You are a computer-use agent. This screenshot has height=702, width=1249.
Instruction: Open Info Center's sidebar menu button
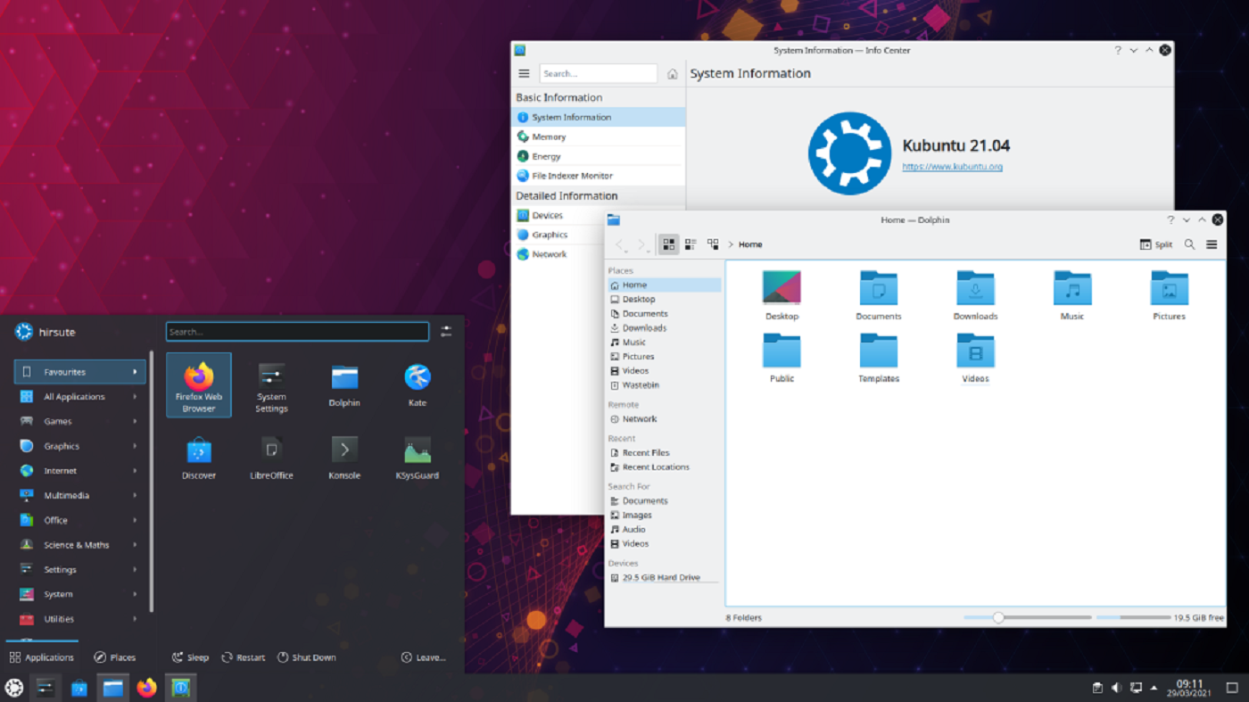coord(524,73)
